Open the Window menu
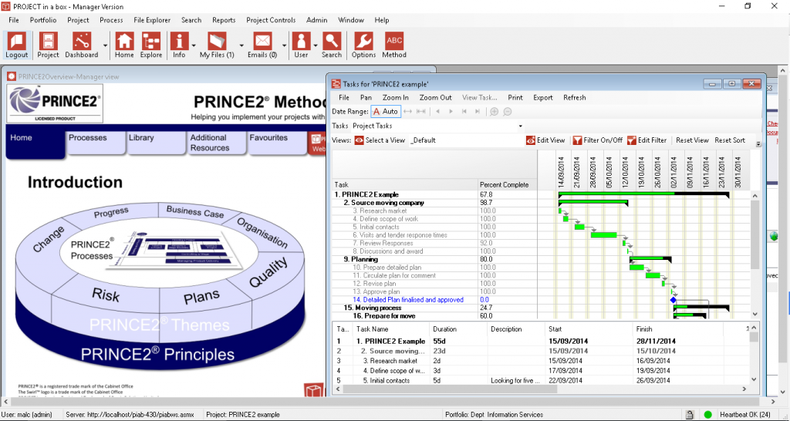 point(351,20)
